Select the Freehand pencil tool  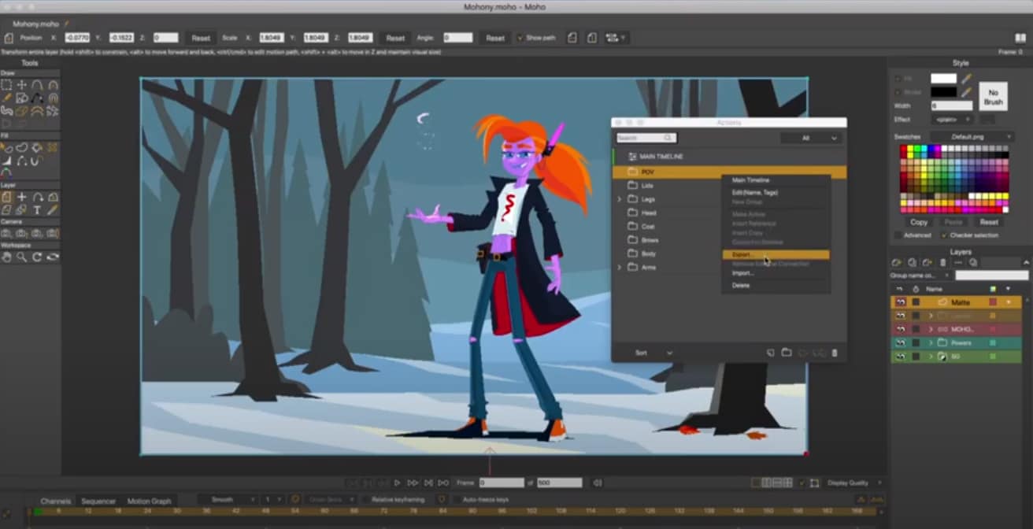click(6, 98)
